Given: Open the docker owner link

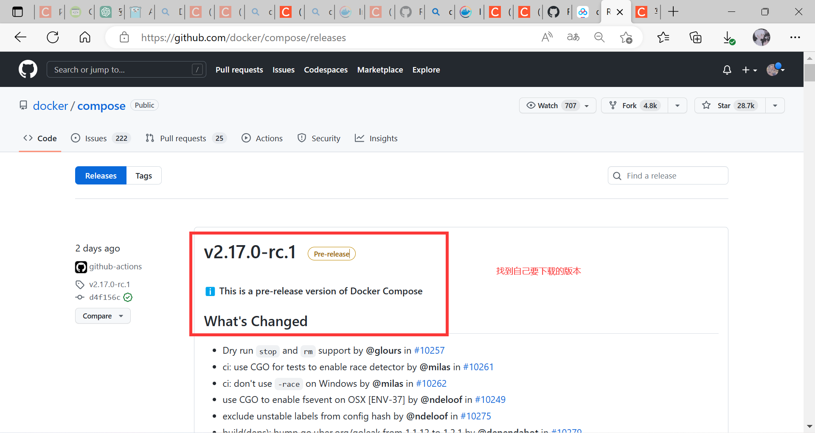Looking at the screenshot, I should point(51,106).
